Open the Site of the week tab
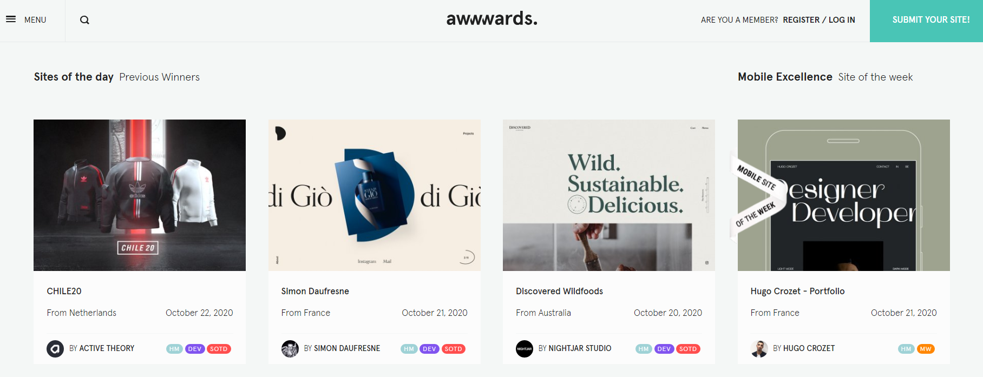The height and width of the screenshot is (377, 983). click(x=875, y=77)
